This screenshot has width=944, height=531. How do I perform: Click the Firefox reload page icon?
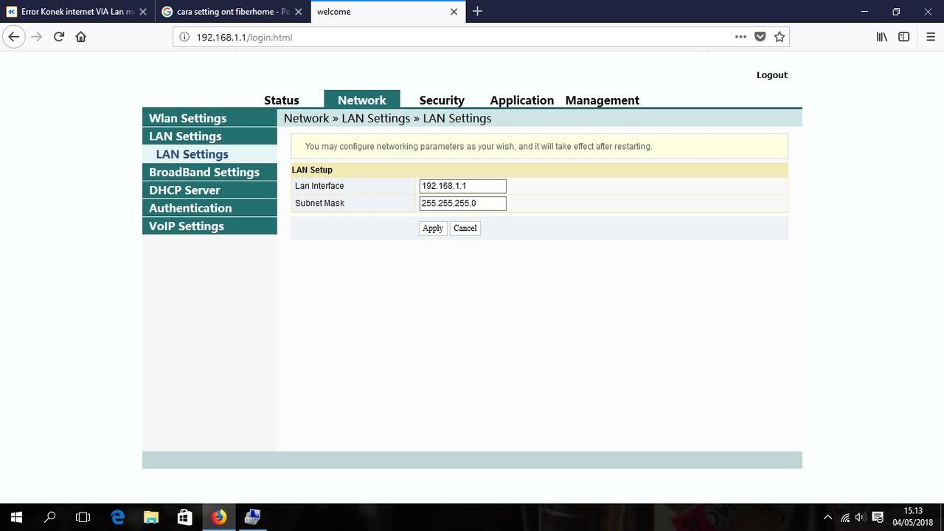pyautogui.click(x=59, y=37)
